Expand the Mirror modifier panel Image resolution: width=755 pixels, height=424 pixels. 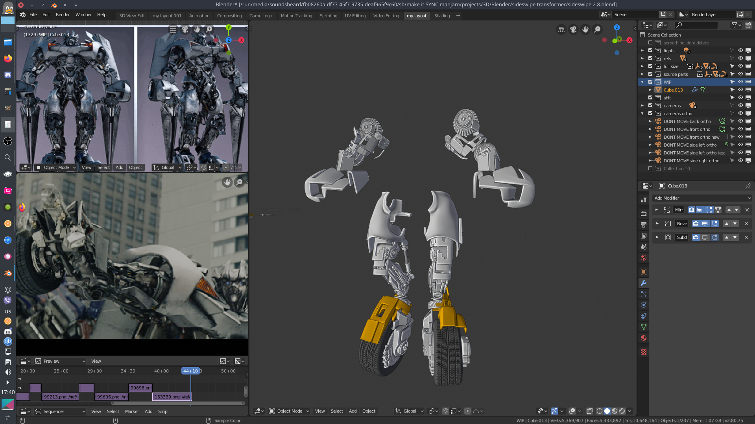[x=657, y=210]
